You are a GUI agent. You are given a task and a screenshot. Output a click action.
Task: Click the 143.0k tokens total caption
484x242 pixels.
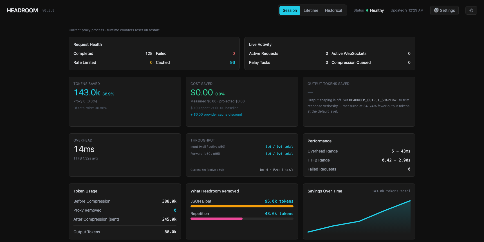tap(391, 191)
